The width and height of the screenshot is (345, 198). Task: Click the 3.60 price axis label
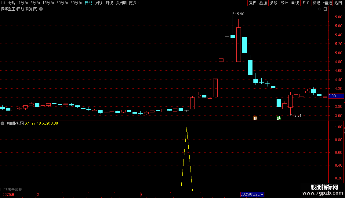338,116
